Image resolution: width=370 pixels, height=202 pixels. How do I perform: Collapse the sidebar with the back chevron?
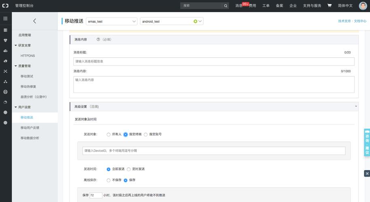click(35, 21)
